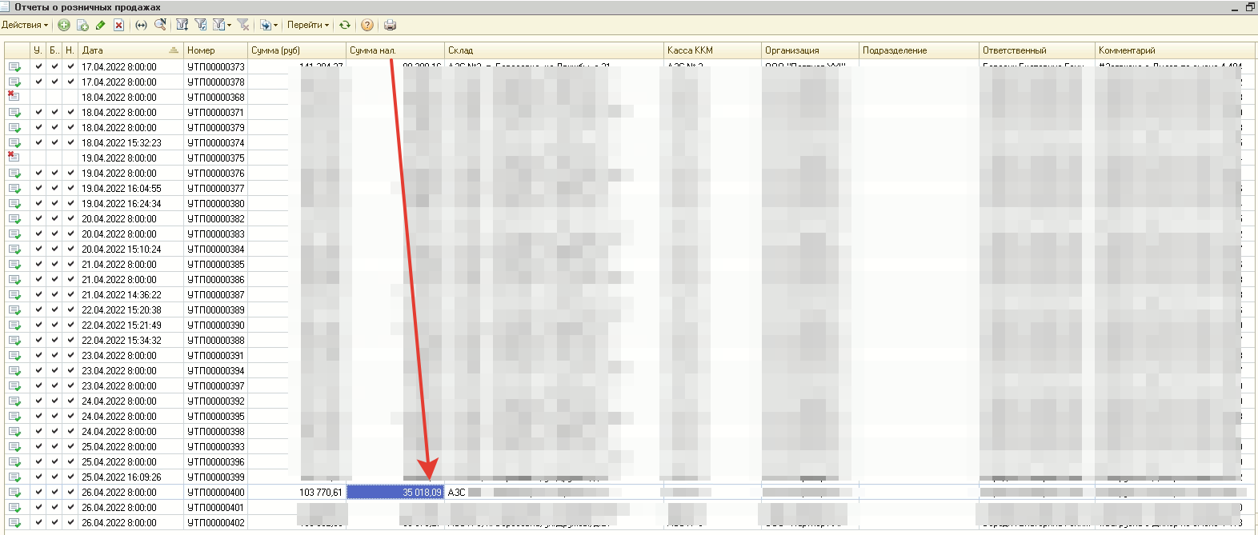
Task: Click the Filter by current value icon
Action: tap(201, 25)
